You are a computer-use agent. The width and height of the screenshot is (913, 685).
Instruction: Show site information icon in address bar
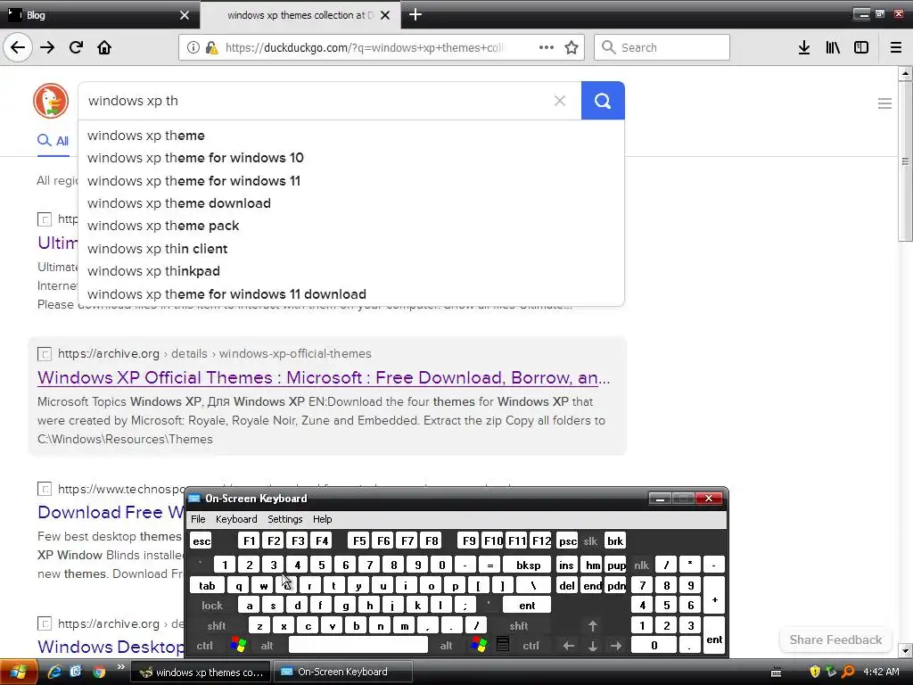(193, 47)
